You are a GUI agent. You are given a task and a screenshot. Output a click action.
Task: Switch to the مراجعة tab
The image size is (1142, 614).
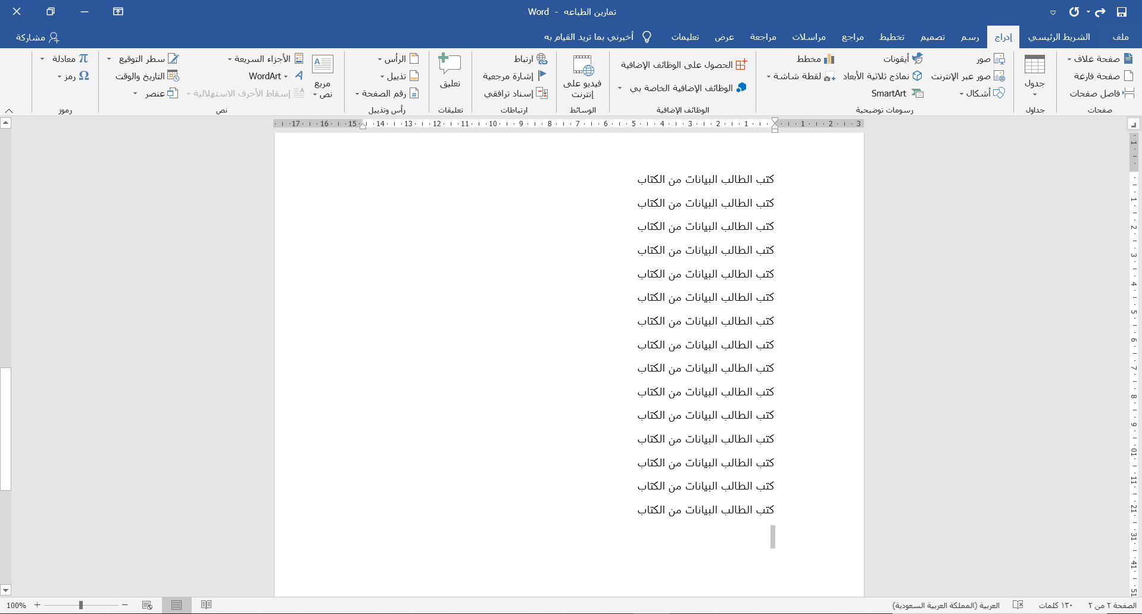click(763, 37)
